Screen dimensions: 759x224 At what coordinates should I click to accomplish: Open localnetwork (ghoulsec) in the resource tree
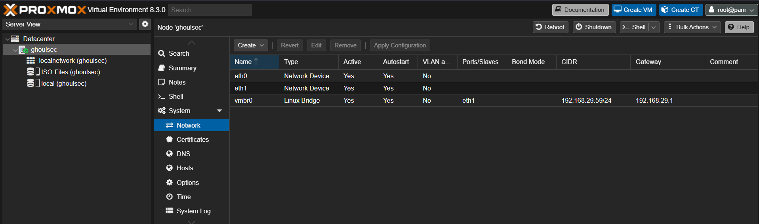tap(72, 61)
